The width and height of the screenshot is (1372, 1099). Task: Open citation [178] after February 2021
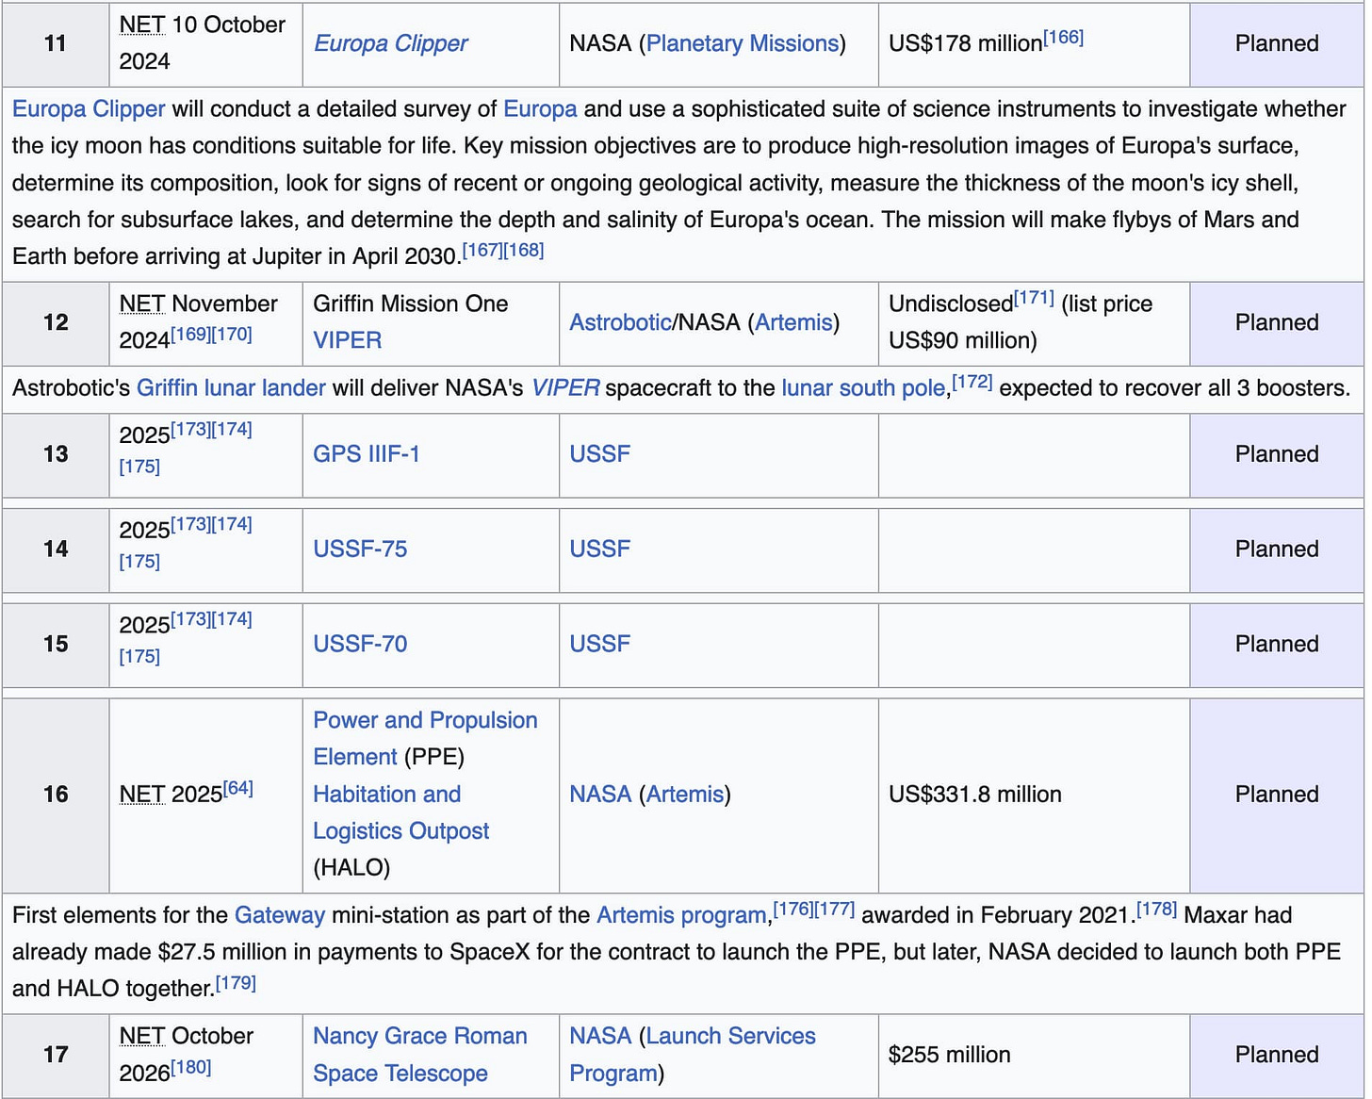1156,910
